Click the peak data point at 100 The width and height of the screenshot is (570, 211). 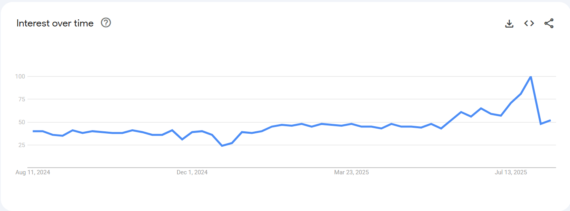(530, 77)
